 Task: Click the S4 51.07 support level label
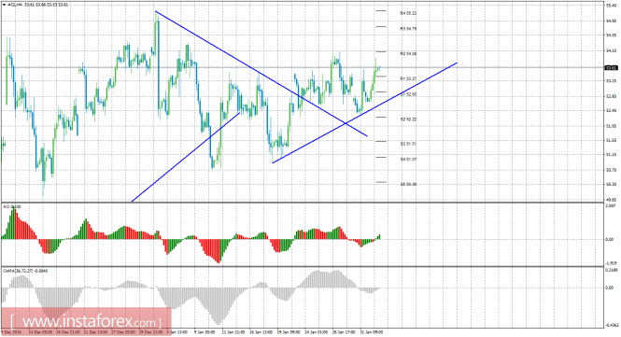[x=408, y=160]
